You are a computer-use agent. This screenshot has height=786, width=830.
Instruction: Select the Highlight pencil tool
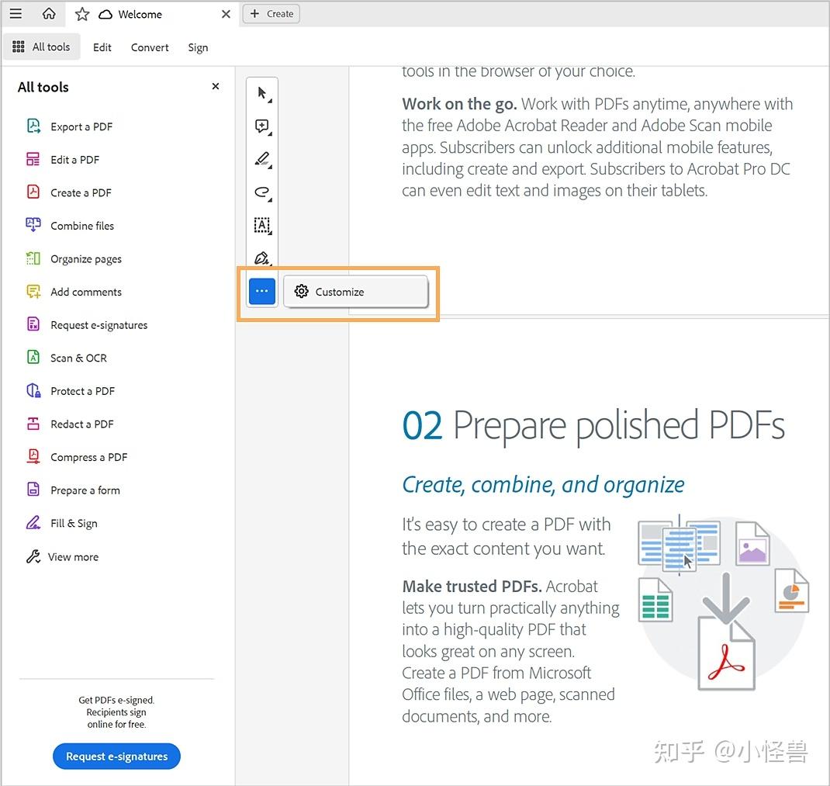pos(261,158)
